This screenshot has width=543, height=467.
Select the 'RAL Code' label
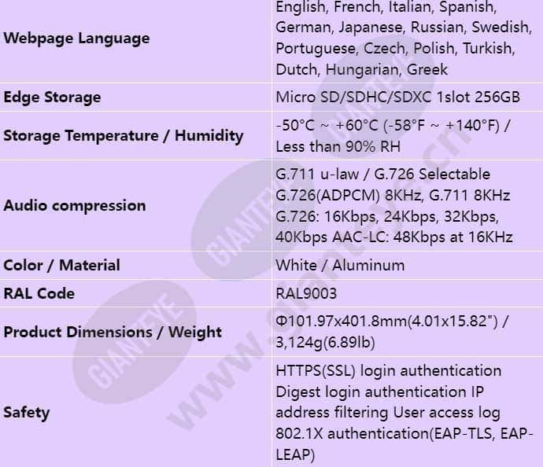click(39, 293)
